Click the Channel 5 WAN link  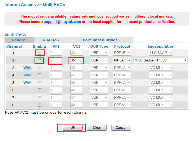[x=27, y=83]
